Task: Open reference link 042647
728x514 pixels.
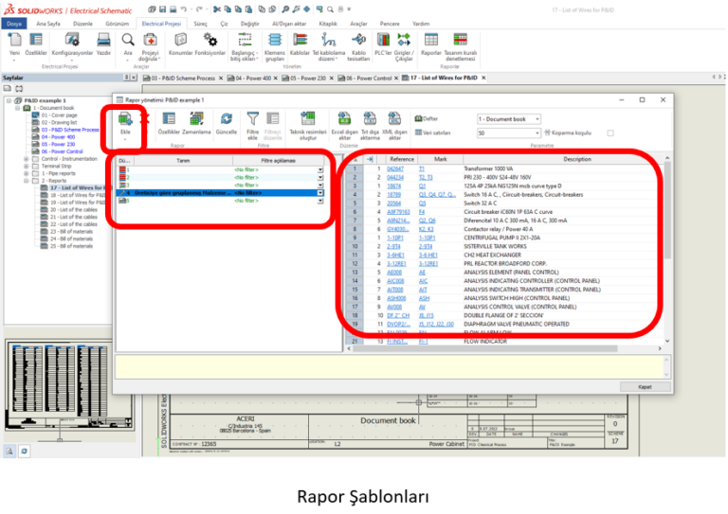Action: tap(394, 168)
